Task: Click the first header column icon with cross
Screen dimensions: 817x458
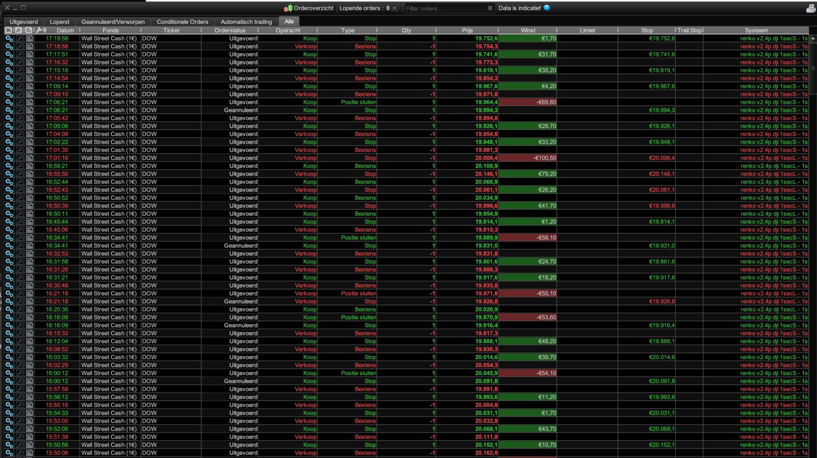Action: click(8, 30)
